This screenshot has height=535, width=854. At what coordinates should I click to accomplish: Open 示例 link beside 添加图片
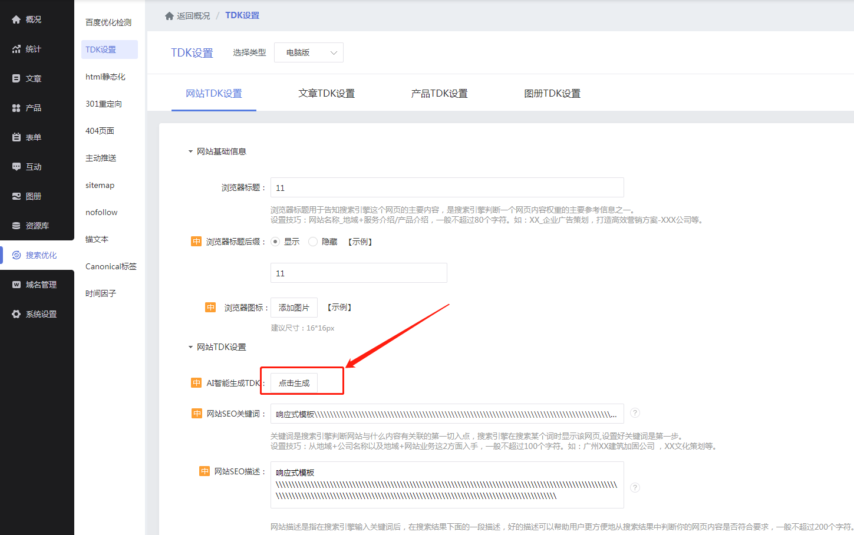tap(340, 307)
